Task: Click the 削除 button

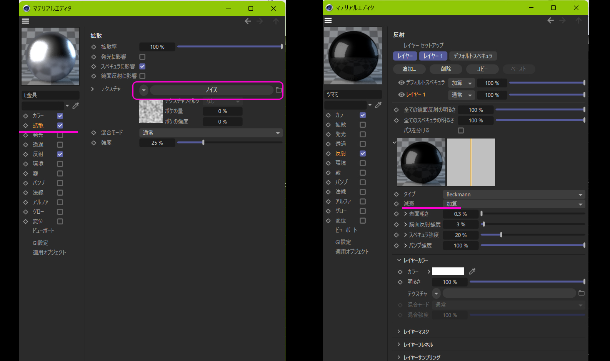Action: pos(446,69)
